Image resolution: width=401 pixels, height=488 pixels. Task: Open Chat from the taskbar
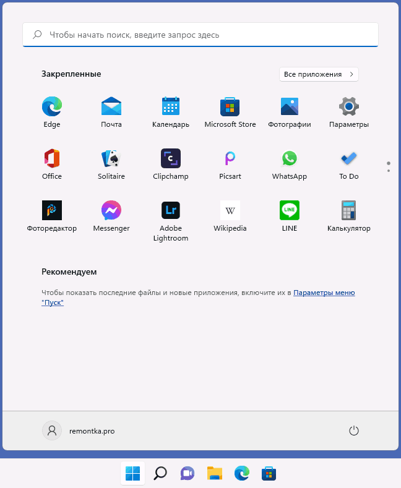(188, 473)
